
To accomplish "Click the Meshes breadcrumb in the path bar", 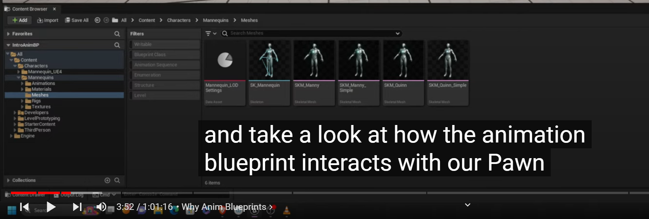I will click(249, 20).
